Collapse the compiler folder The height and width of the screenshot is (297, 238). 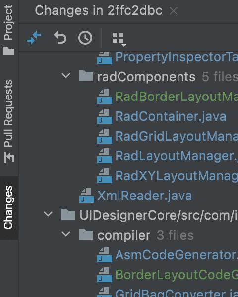(x=66, y=234)
